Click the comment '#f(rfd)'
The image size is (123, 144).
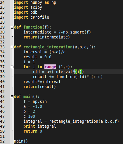click(x=94, y=77)
